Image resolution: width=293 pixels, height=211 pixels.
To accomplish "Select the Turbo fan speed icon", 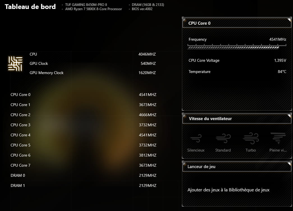I will tap(251, 138).
